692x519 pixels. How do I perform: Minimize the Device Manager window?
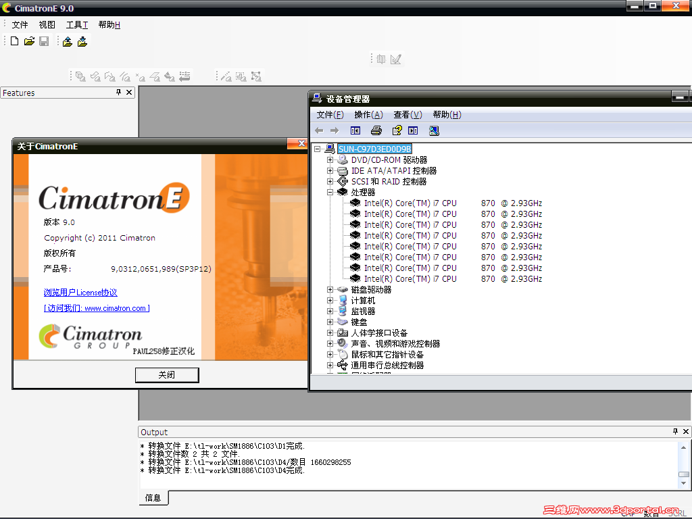click(680, 97)
